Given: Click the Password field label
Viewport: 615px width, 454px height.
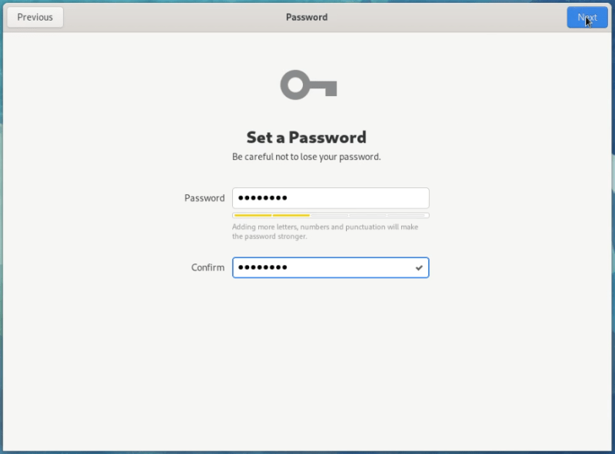Looking at the screenshot, I should (x=204, y=197).
